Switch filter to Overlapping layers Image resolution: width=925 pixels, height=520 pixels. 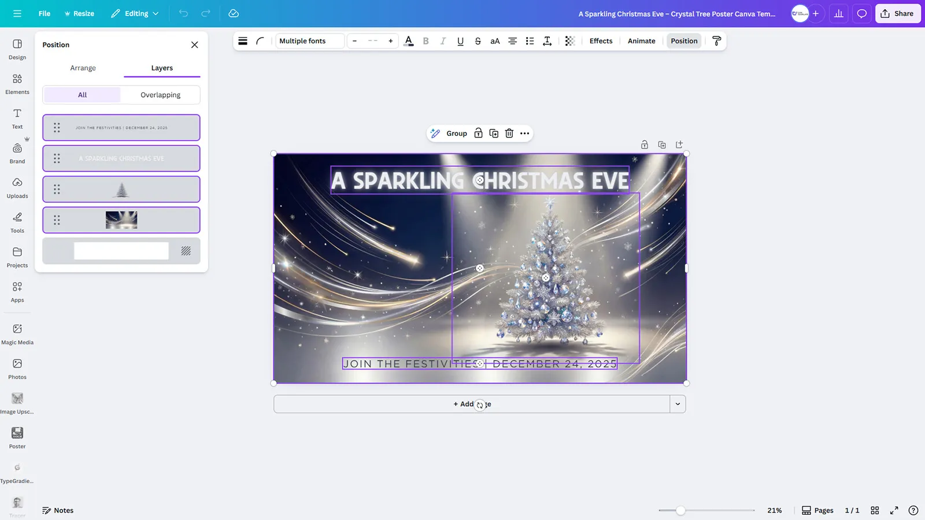coord(160,94)
